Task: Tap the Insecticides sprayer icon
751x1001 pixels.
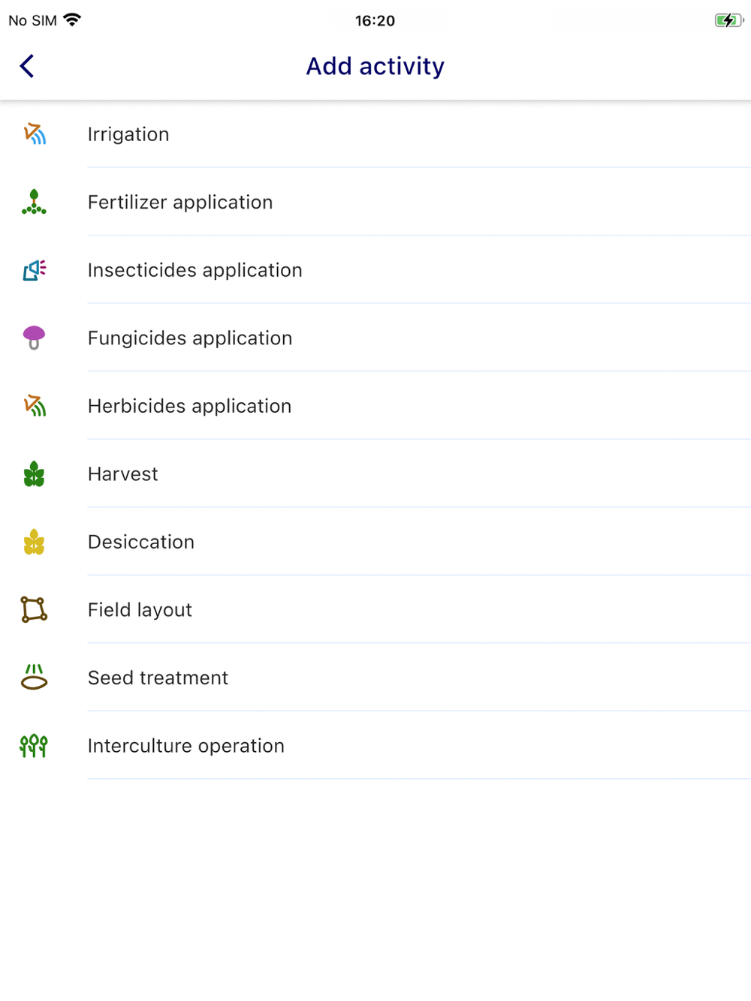Action: coord(35,270)
